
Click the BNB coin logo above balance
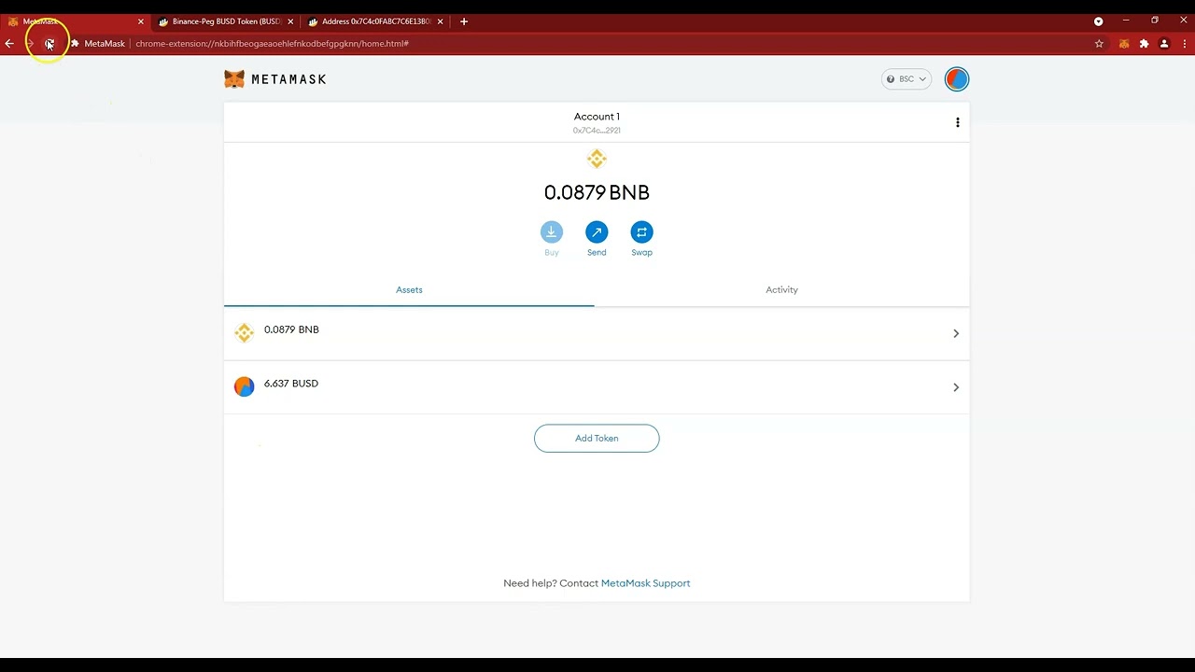pos(597,159)
